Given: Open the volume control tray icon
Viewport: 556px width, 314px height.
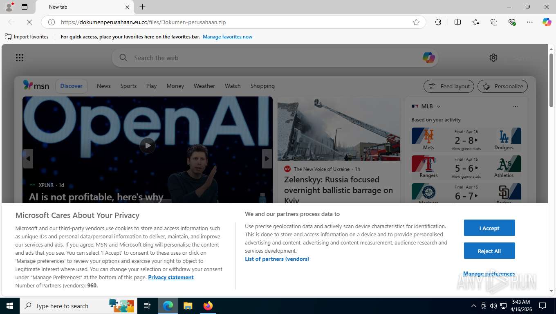Looking at the screenshot, I should (493, 306).
